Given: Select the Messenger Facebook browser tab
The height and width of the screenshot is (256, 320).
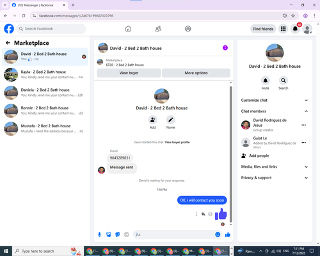Looking at the screenshot, I should click(38, 5).
